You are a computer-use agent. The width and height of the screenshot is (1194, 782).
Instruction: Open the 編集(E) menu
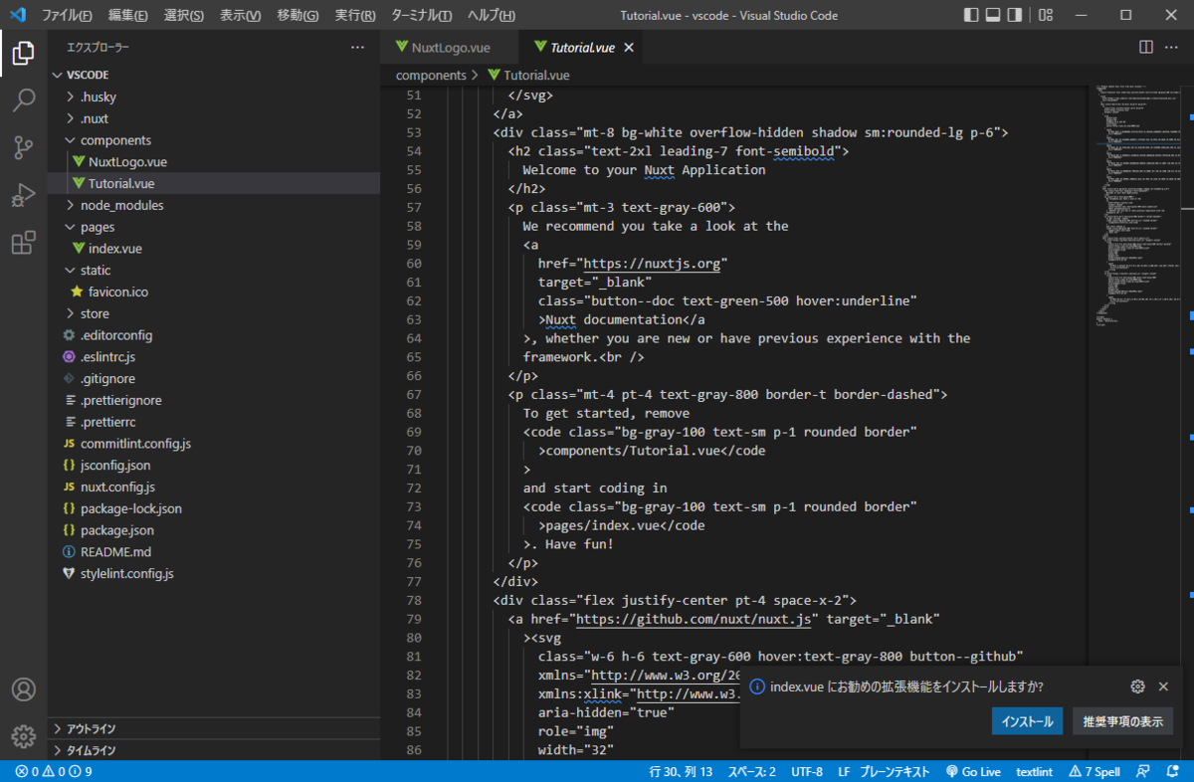pos(128,15)
